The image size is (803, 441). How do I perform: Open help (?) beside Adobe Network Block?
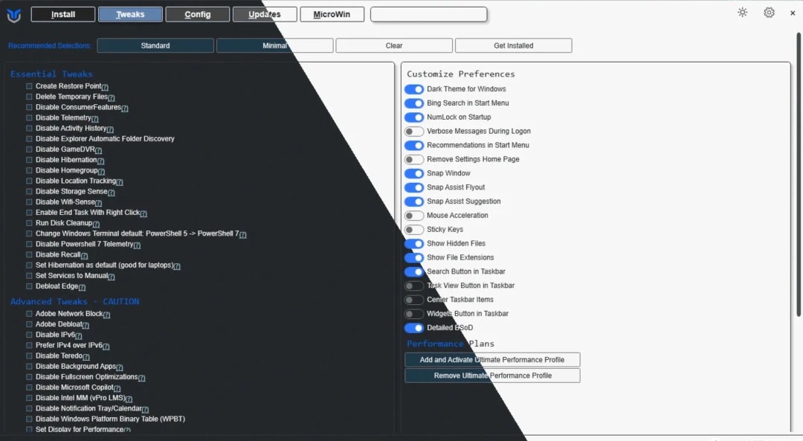coord(107,315)
